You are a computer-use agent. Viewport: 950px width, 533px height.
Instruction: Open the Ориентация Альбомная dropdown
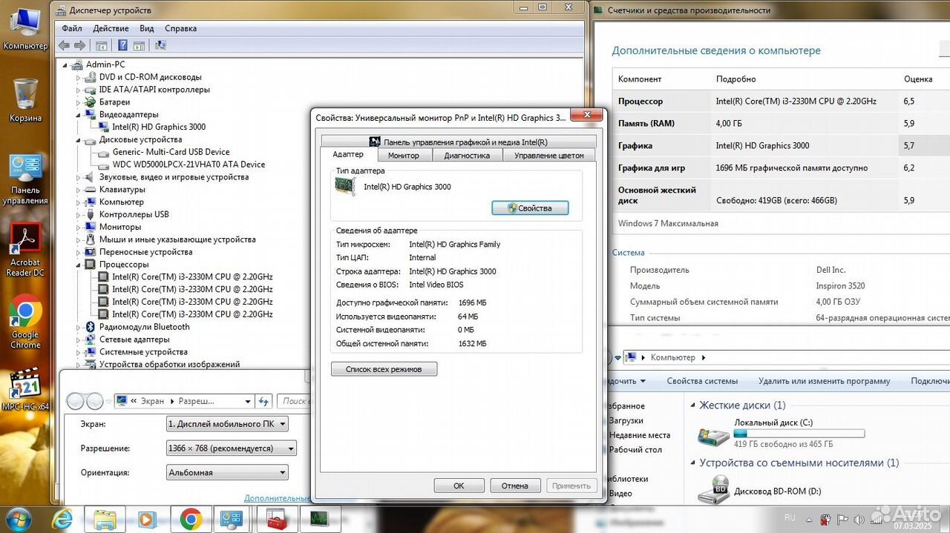227,472
